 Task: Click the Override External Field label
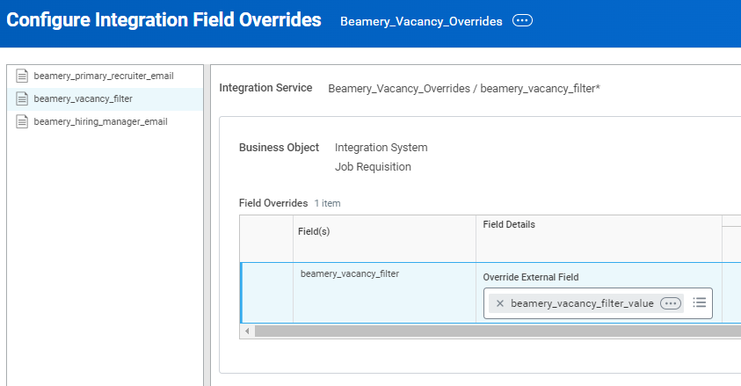pyautogui.click(x=531, y=277)
